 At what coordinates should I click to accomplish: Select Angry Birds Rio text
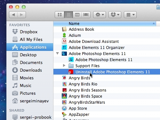(x=83, y=84)
